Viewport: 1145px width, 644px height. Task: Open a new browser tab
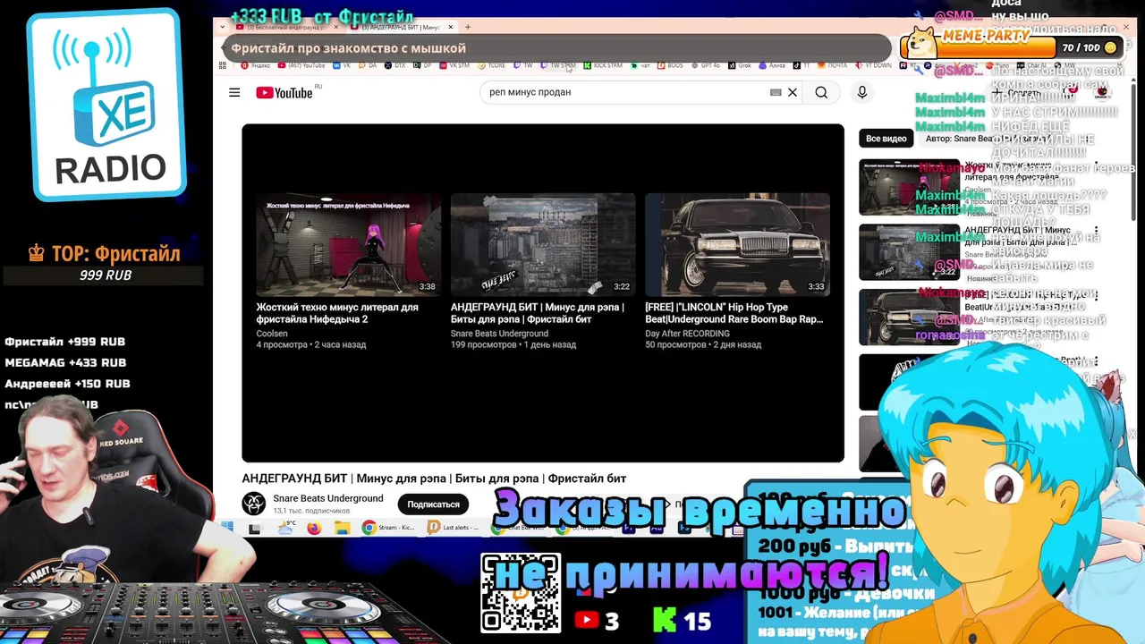(x=468, y=27)
